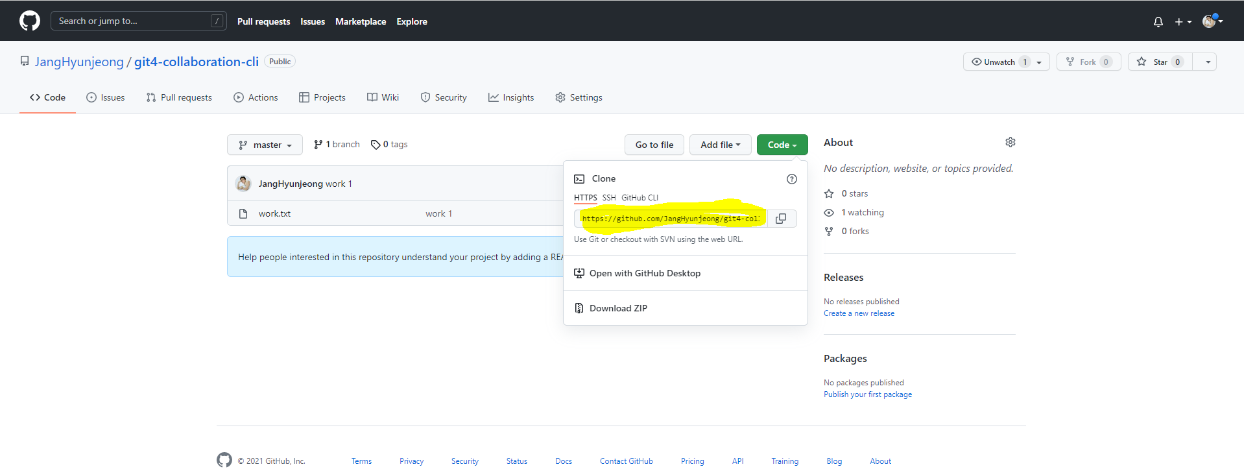Open the Security repo tab

(x=444, y=97)
